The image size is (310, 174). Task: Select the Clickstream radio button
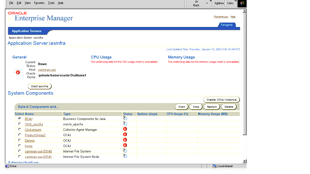[x=19, y=129]
